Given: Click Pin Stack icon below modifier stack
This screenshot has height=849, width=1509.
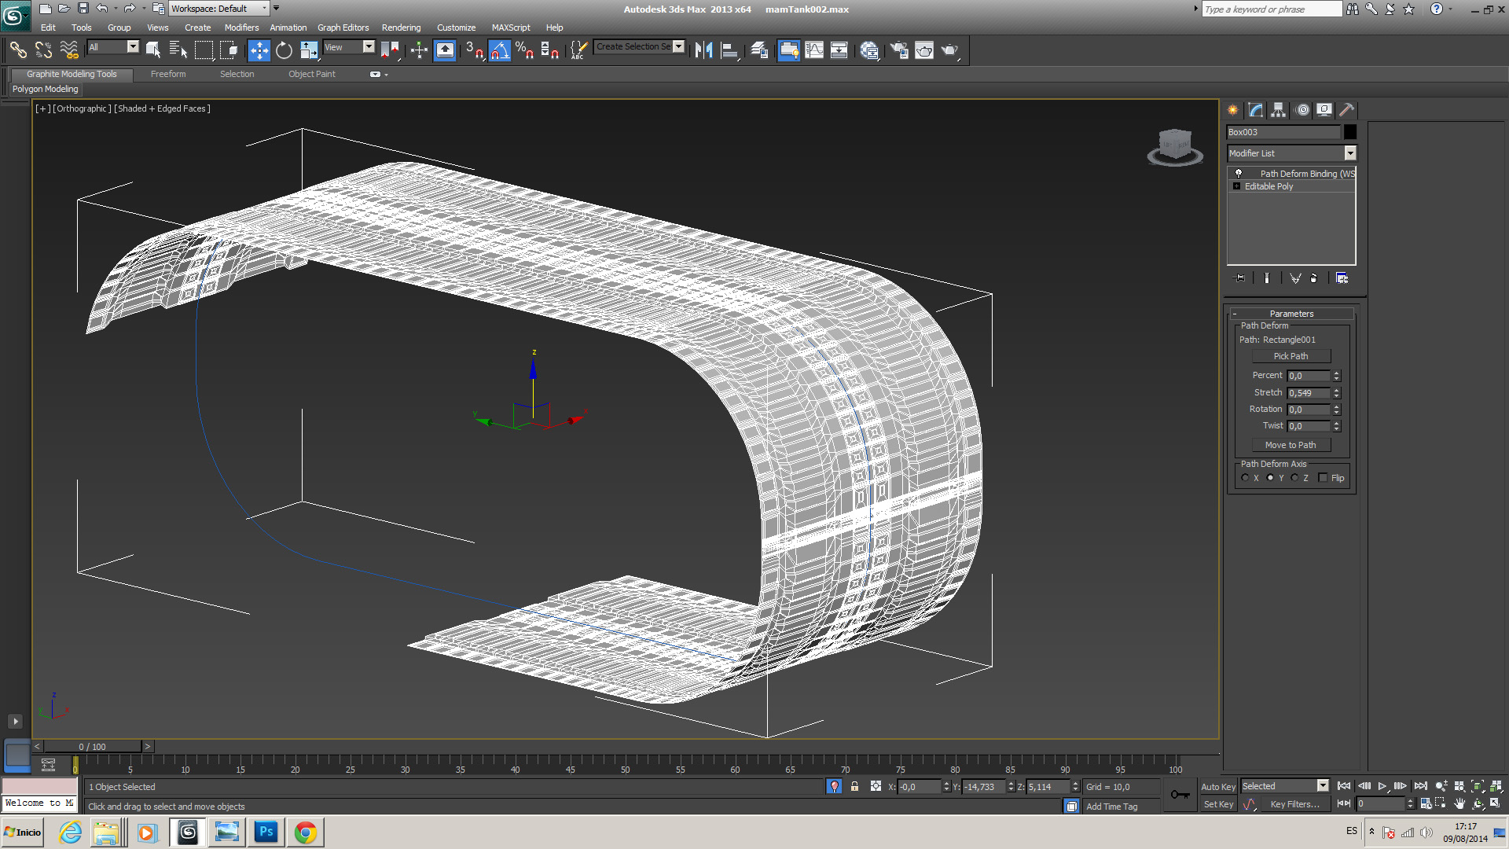Looking at the screenshot, I should tap(1240, 278).
